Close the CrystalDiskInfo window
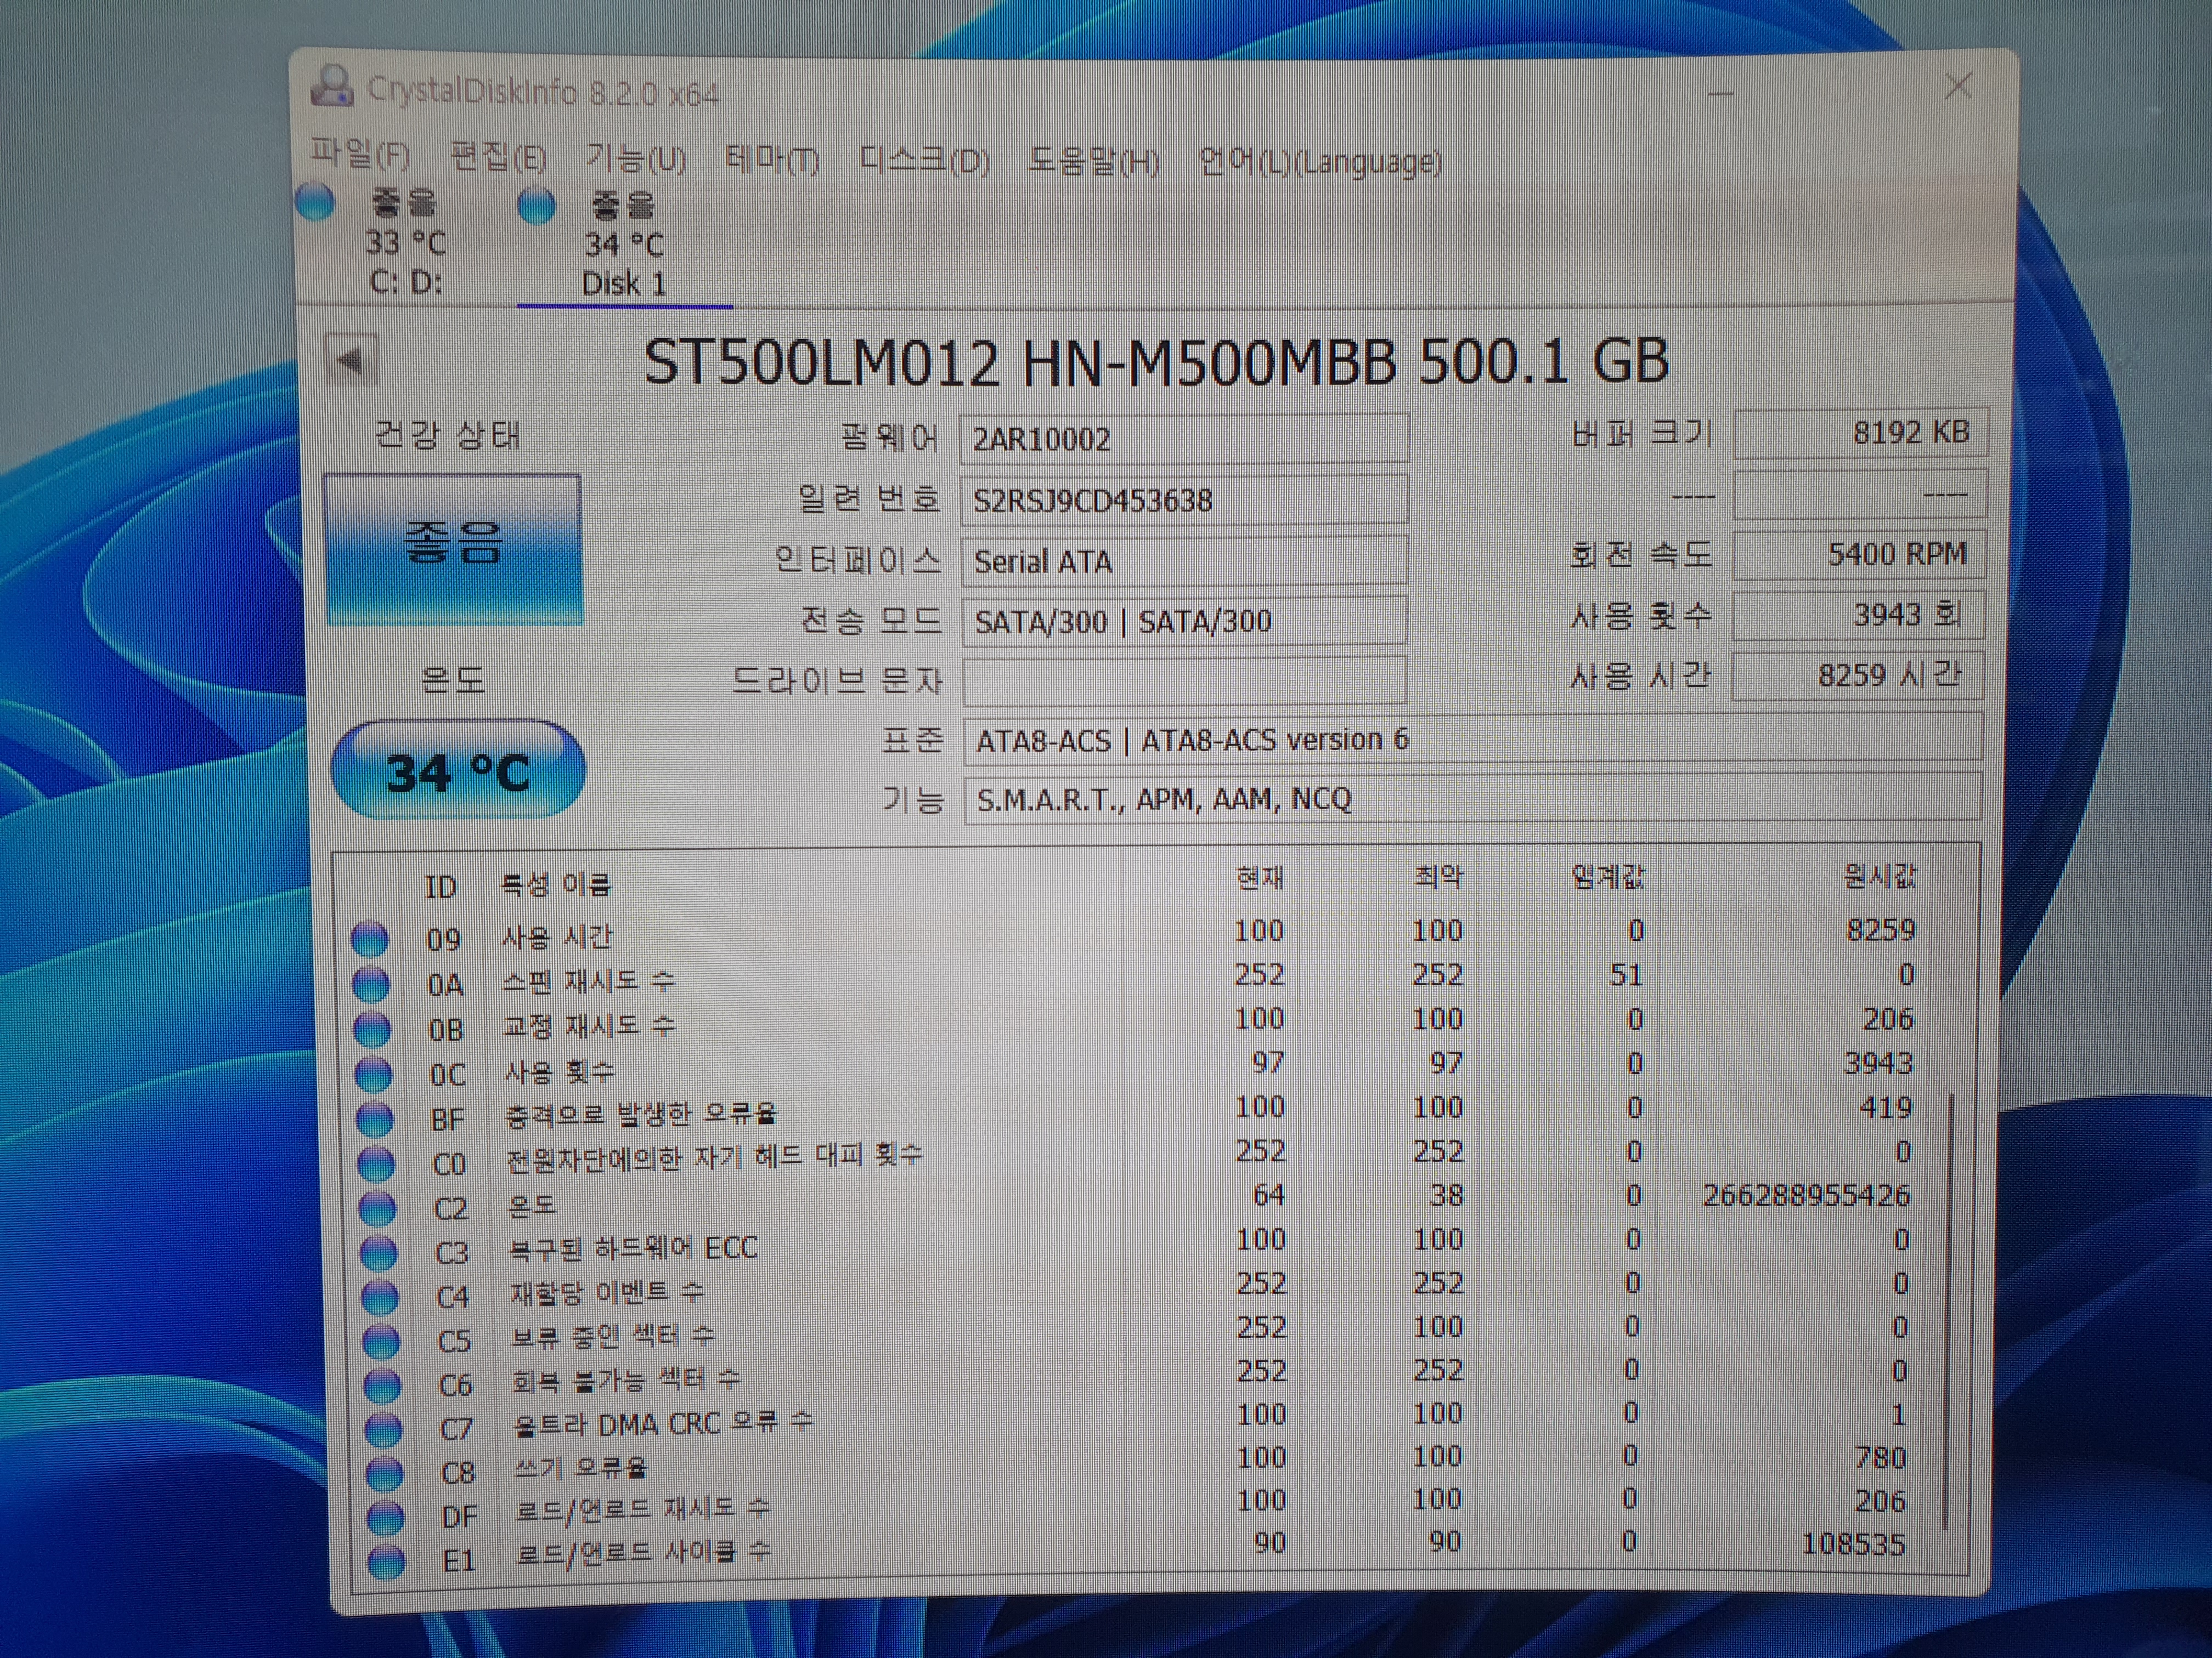Image resolution: width=2212 pixels, height=1658 pixels. [1958, 87]
